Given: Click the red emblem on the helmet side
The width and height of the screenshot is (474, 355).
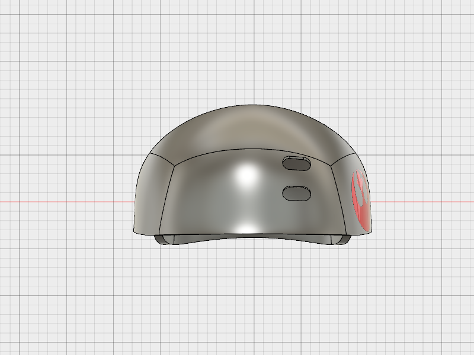Looking at the screenshot, I should tap(361, 201).
